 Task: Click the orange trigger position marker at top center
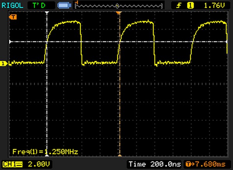[119, 14]
